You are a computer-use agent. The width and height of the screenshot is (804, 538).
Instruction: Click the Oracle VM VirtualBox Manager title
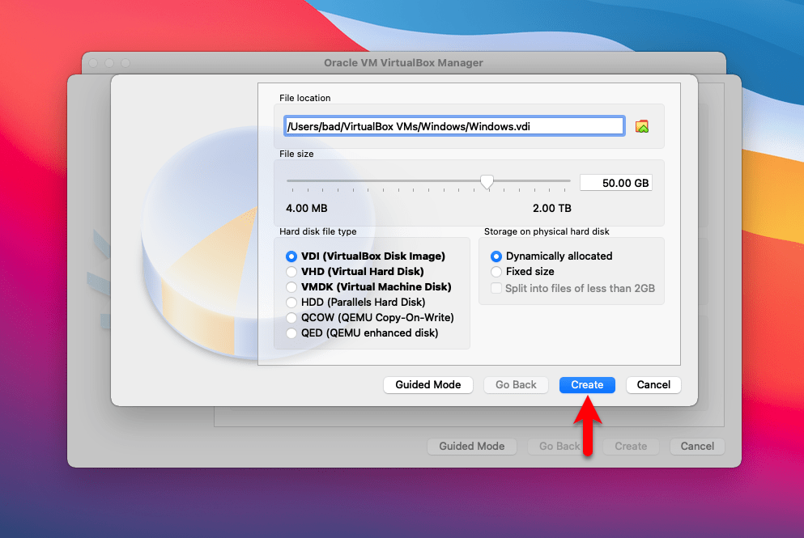403,62
